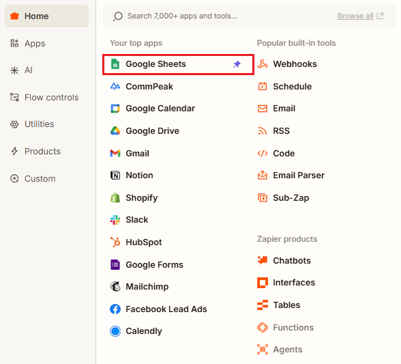Choose the "Google Forms" label
401x364 pixels.
click(x=154, y=264)
